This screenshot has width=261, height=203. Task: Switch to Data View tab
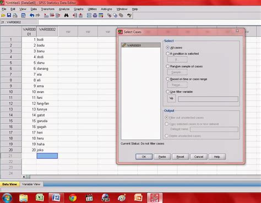(9, 184)
